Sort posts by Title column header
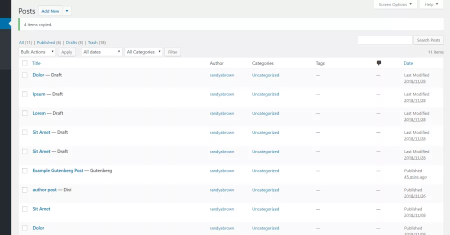The image size is (450, 235). pyautogui.click(x=36, y=63)
